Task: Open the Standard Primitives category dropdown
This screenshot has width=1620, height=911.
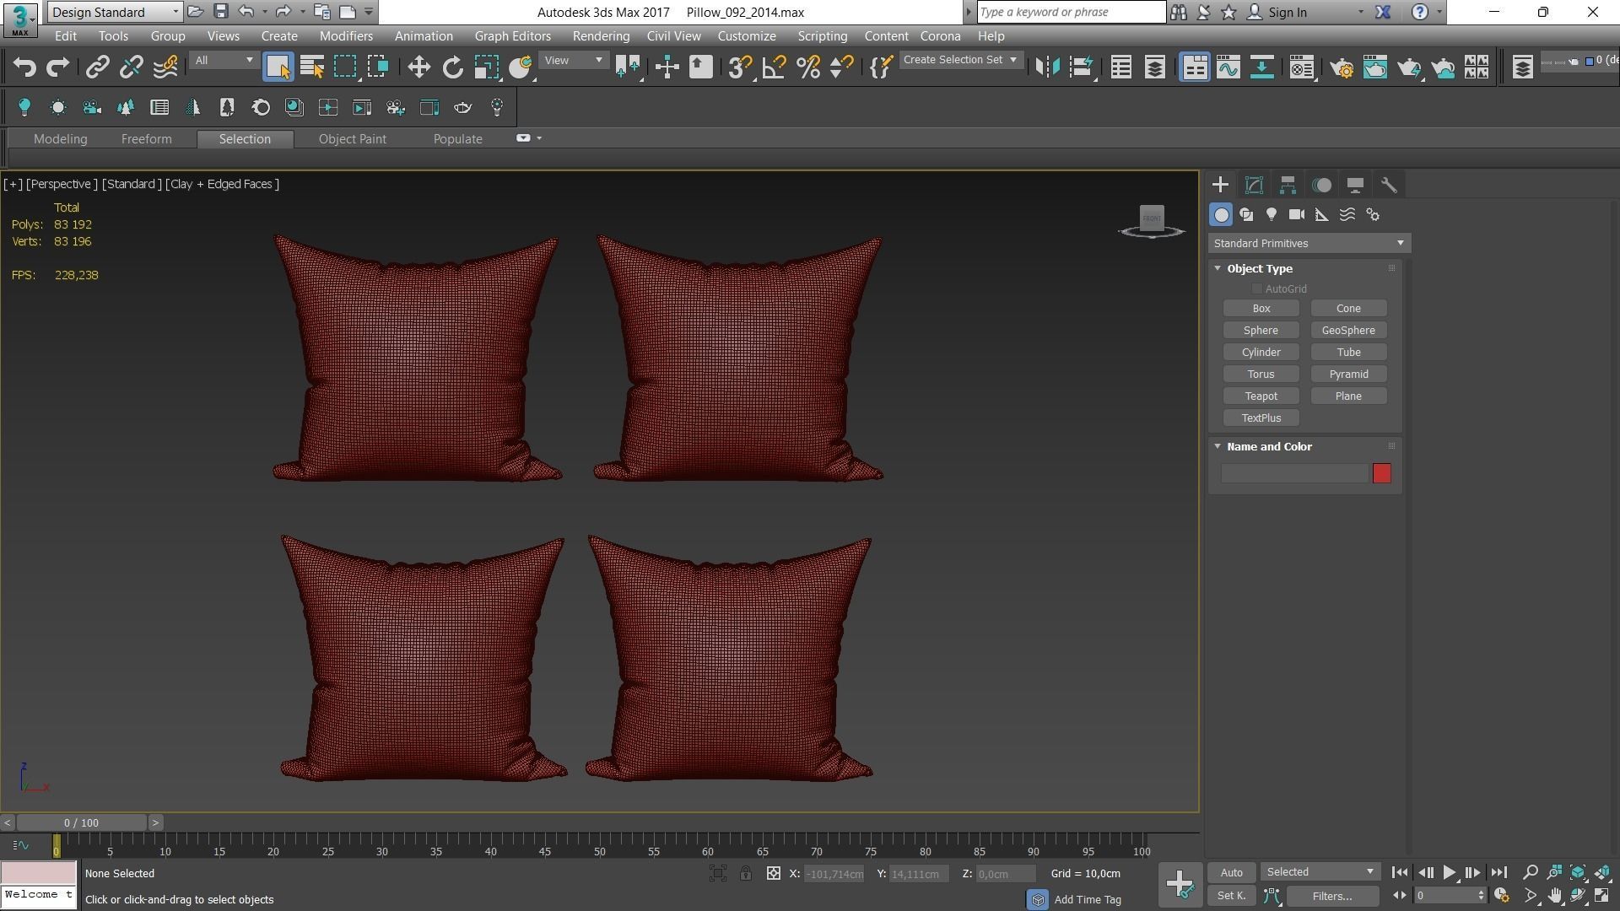Action: pos(1309,244)
